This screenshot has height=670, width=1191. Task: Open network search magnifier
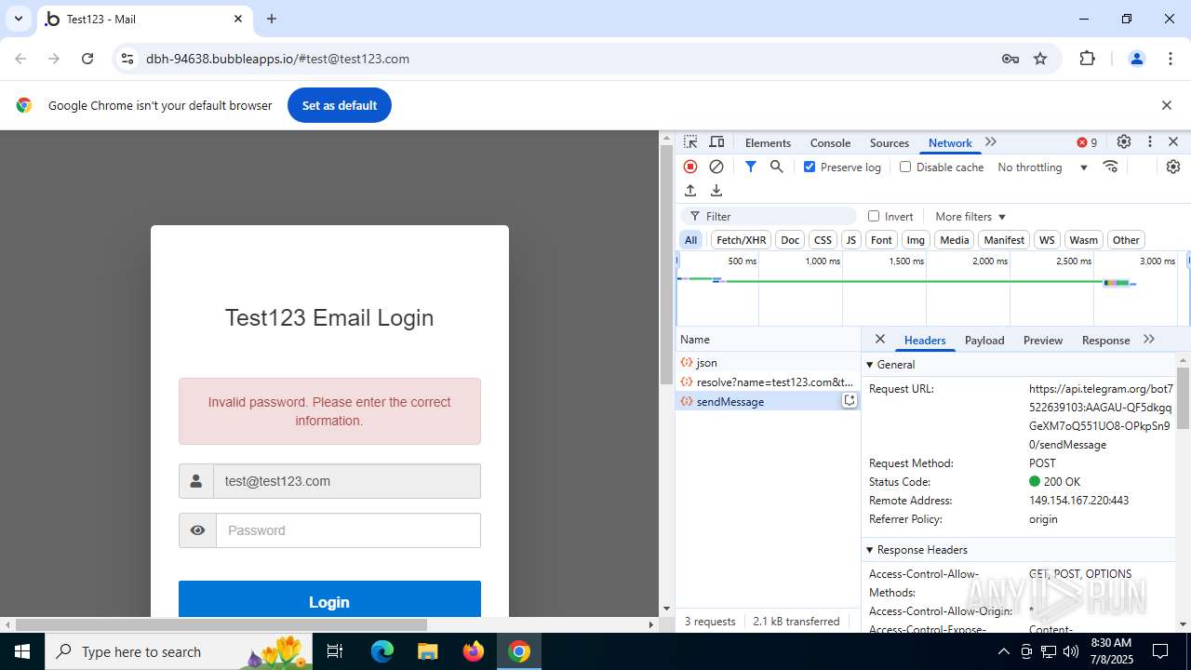click(777, 167)
